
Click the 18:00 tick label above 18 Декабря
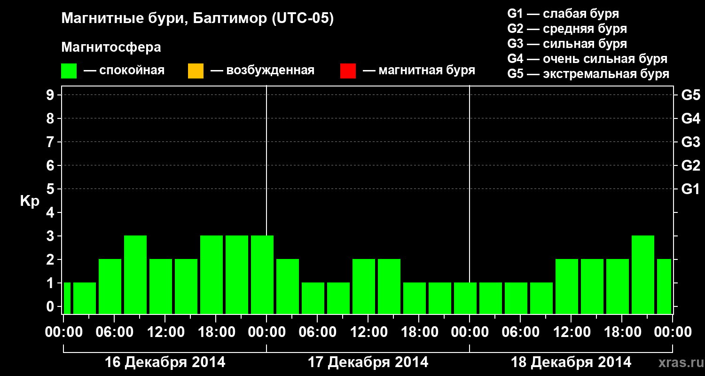pyautogui.click(x=622, y=332)
